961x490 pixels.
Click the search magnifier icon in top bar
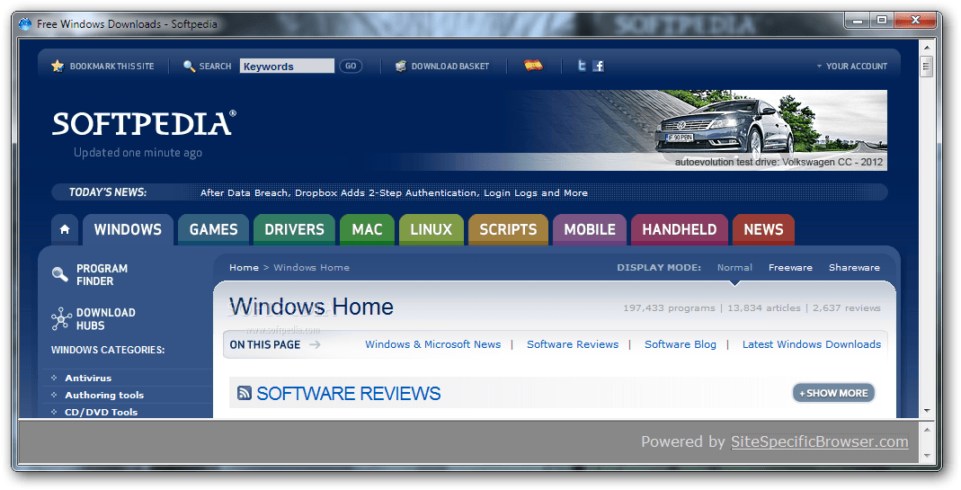(x=190, y=66)
